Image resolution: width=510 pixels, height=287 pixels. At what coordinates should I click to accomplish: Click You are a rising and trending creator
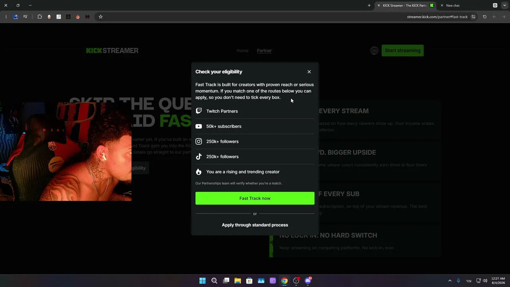[x=243, y=172]
